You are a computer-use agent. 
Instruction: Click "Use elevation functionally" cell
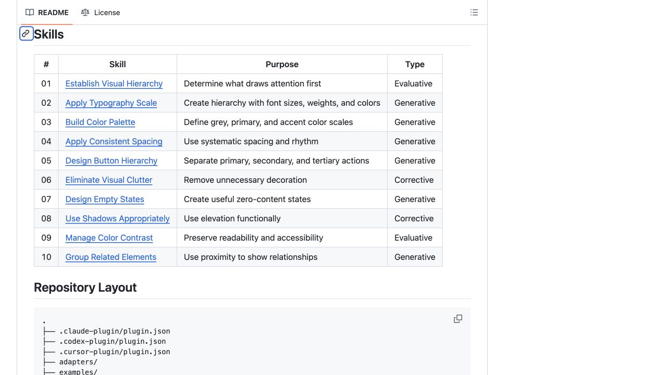(282, 219)
